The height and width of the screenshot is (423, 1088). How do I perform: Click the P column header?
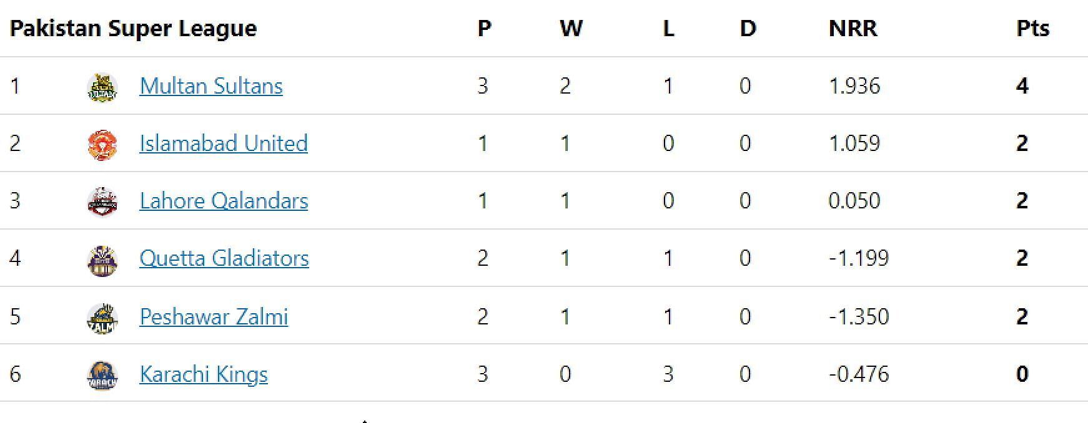484,29
